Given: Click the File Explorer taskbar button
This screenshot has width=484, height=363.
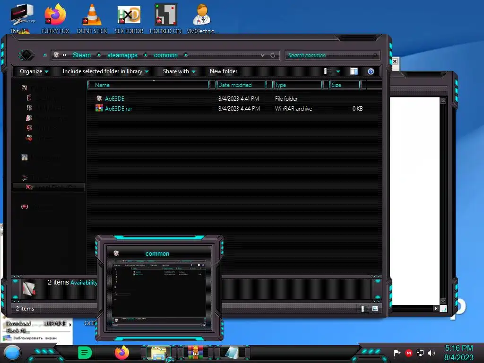Looking at the screenshot, I should coord(158,353).
